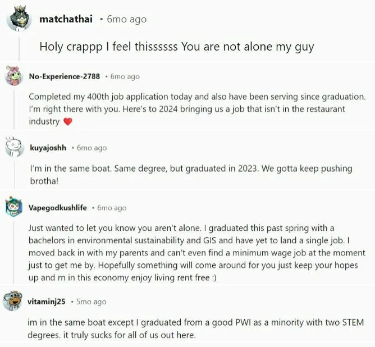Click vitaminj25's profile avatar
This screenshot has height=347, width=375.
[14, 302]
